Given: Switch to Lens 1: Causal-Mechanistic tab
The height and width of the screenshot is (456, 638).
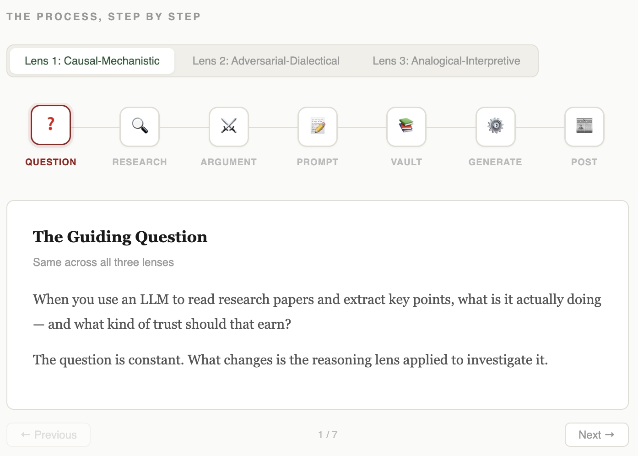Looking at the screenshot, I should pos(92,61).
